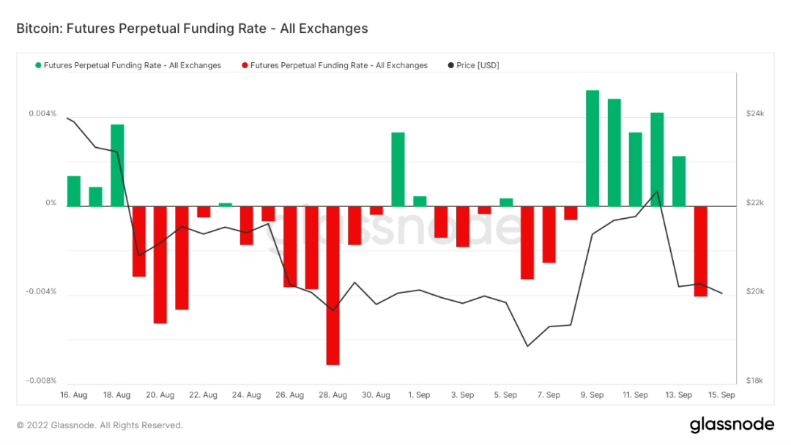This screenshot has width=791, height=445.
Task: Click the $18k label on the price axis
Action: pyautogui.click(x=755, y=381)
